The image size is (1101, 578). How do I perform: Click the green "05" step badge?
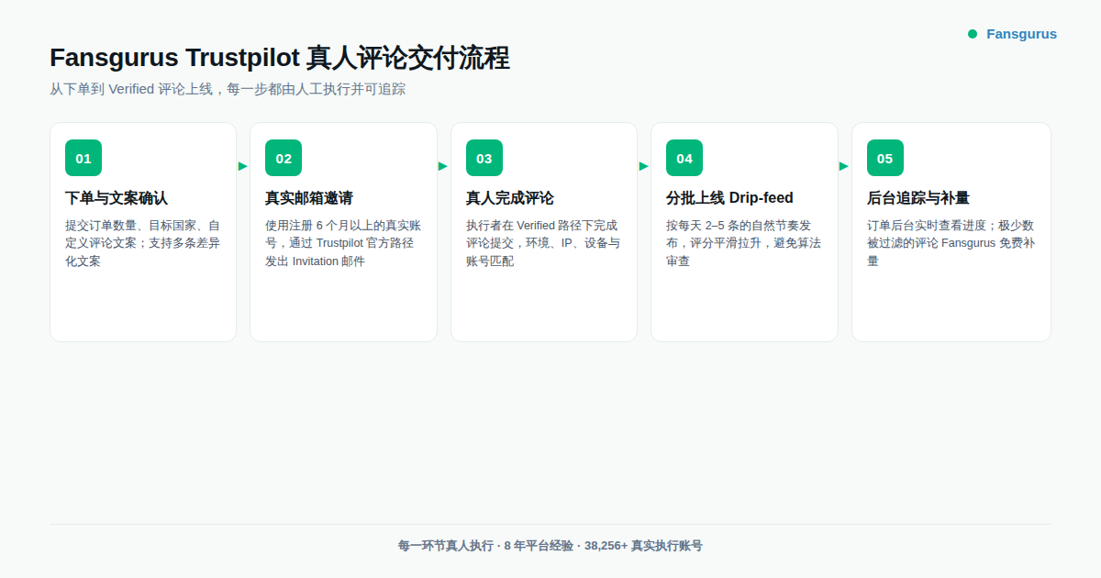884,158
